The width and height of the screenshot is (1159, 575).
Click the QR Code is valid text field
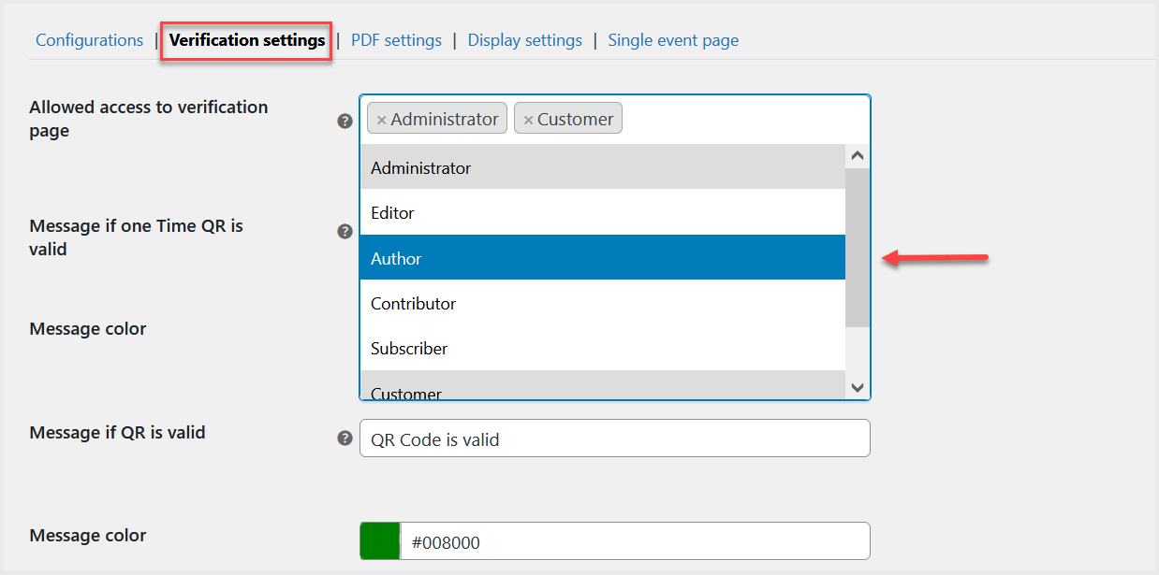pos(614,438)
